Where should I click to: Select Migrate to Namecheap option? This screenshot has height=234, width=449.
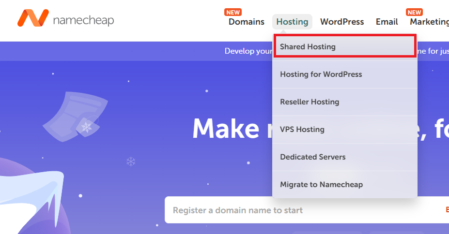(x=345, y=185)
